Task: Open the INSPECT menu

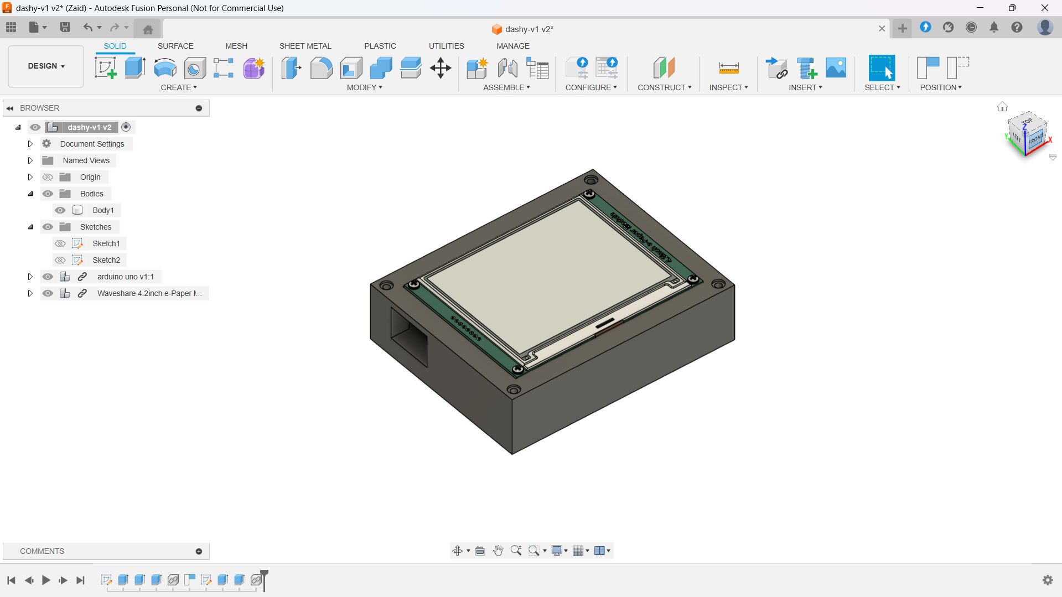Action: (x=728, y=87)
